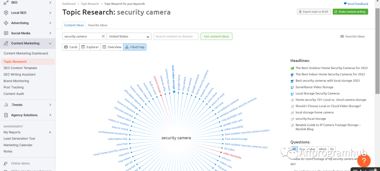Click the Advertising target icon in sidebar
Viewport: 380px width, 171px height.
coord(6,23)
